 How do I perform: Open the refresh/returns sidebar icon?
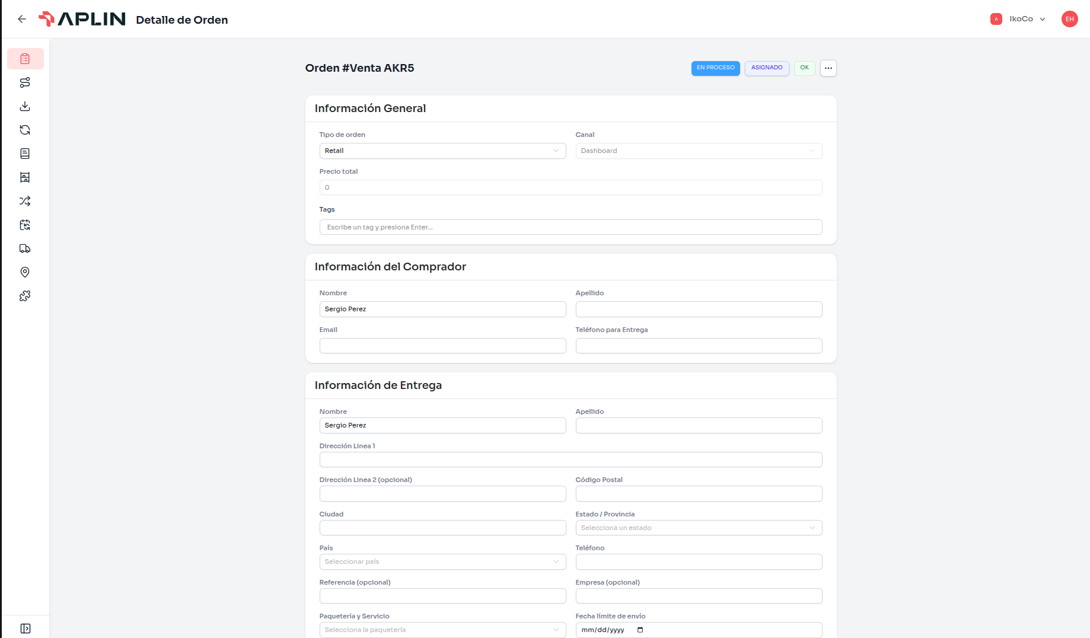pos(25,130)
